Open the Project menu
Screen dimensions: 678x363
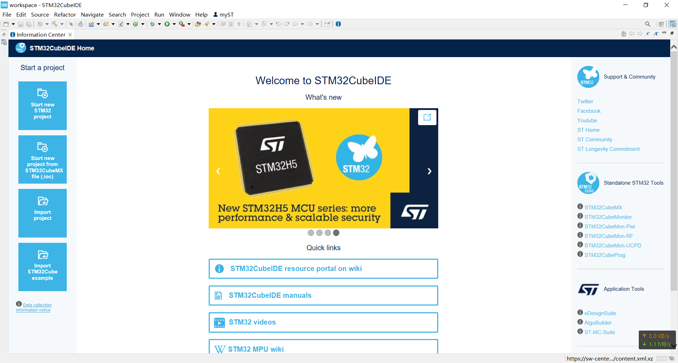(x=140, y=14)
